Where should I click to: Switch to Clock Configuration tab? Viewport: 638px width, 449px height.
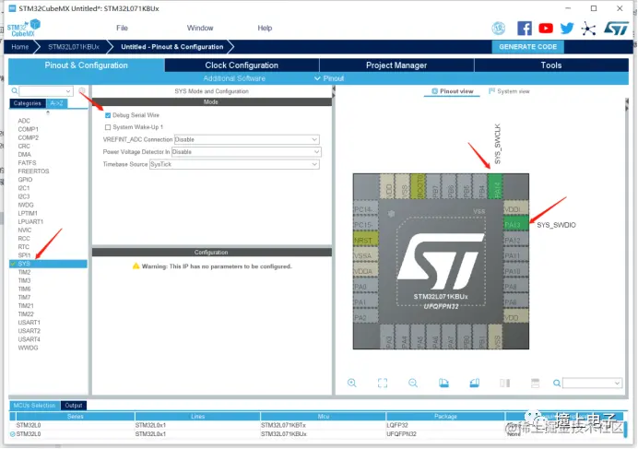click(242, 65)
